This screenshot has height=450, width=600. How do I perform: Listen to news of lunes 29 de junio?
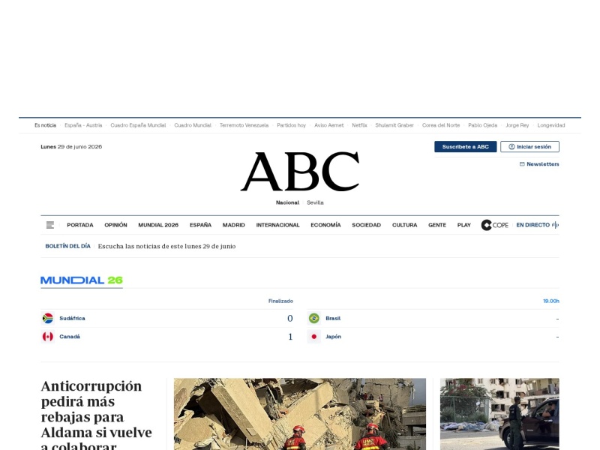(x=166, y=246)
